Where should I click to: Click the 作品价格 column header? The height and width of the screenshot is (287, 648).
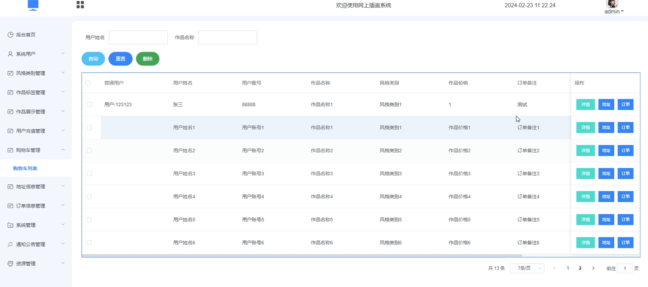pos(458,83)
